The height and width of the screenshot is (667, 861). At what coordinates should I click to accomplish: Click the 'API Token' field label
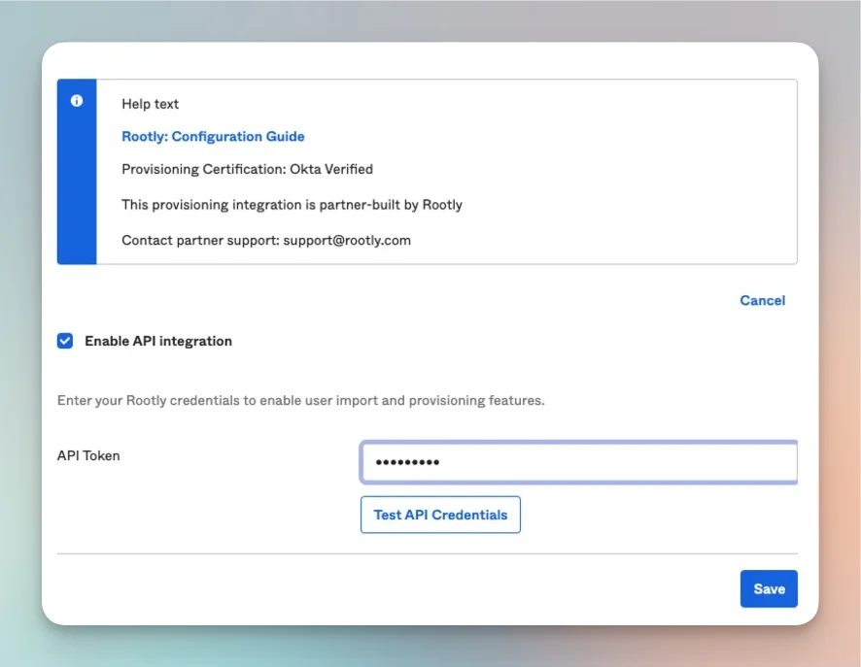(x=88, y=455)
